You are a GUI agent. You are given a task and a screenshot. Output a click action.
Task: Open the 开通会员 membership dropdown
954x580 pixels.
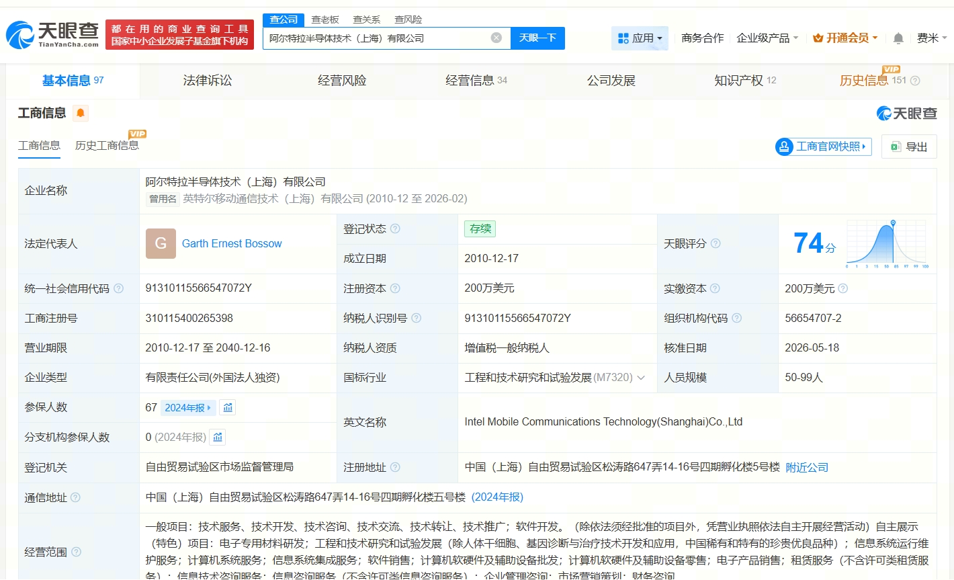coord(845,38)
